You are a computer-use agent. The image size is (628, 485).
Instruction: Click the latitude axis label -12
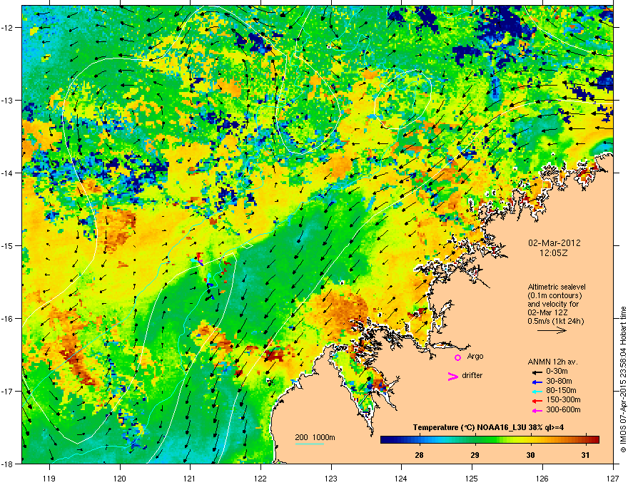click(x=8, y=28)
